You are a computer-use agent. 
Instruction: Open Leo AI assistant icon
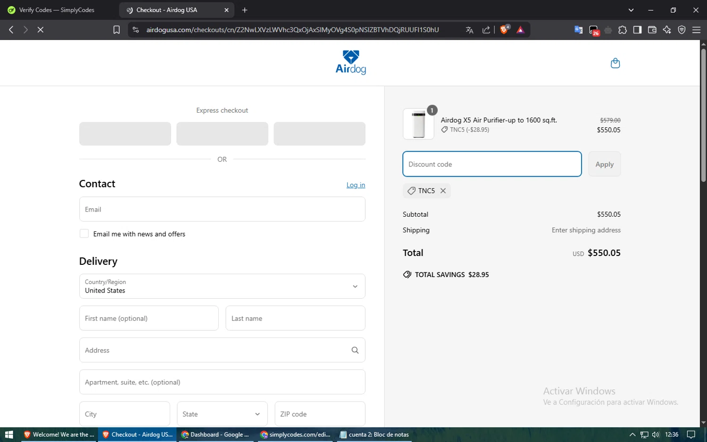click(667, 30)
